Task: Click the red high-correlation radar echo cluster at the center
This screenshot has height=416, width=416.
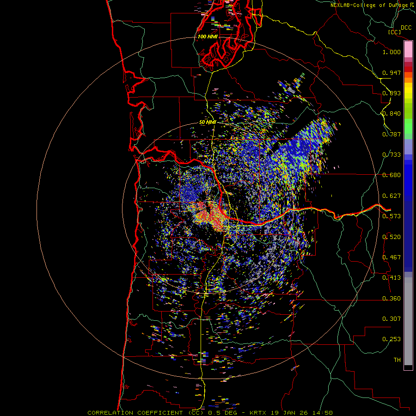Action: click(211, 215)
